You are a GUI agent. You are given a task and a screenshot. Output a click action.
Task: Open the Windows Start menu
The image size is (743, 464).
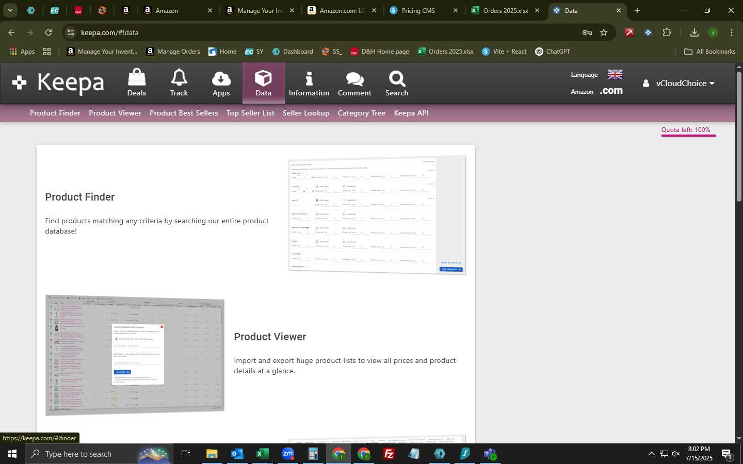tap(12, 454)
